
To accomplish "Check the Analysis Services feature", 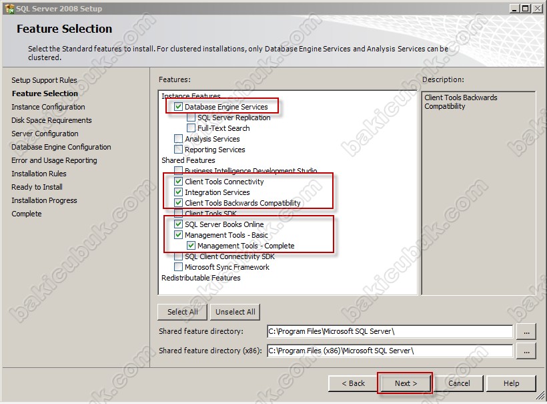I will (178, 139).
